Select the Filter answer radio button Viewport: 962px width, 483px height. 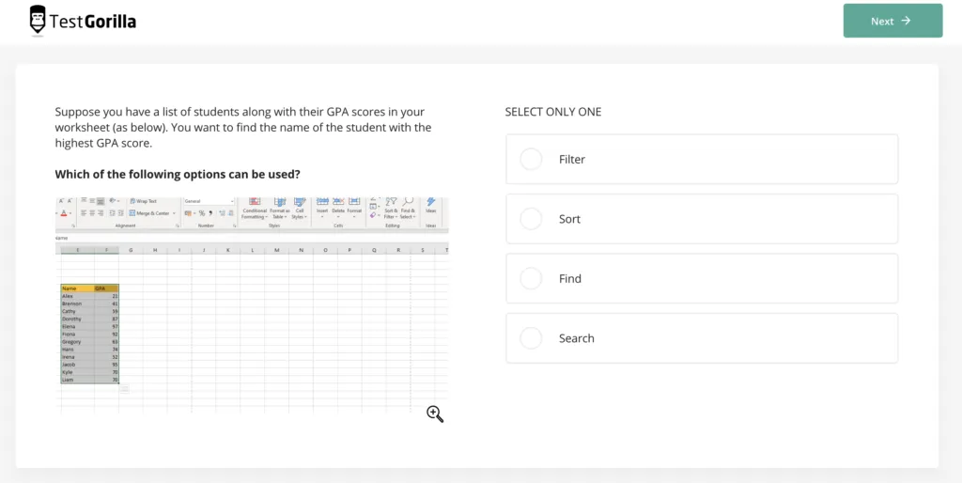coord(531,159)
